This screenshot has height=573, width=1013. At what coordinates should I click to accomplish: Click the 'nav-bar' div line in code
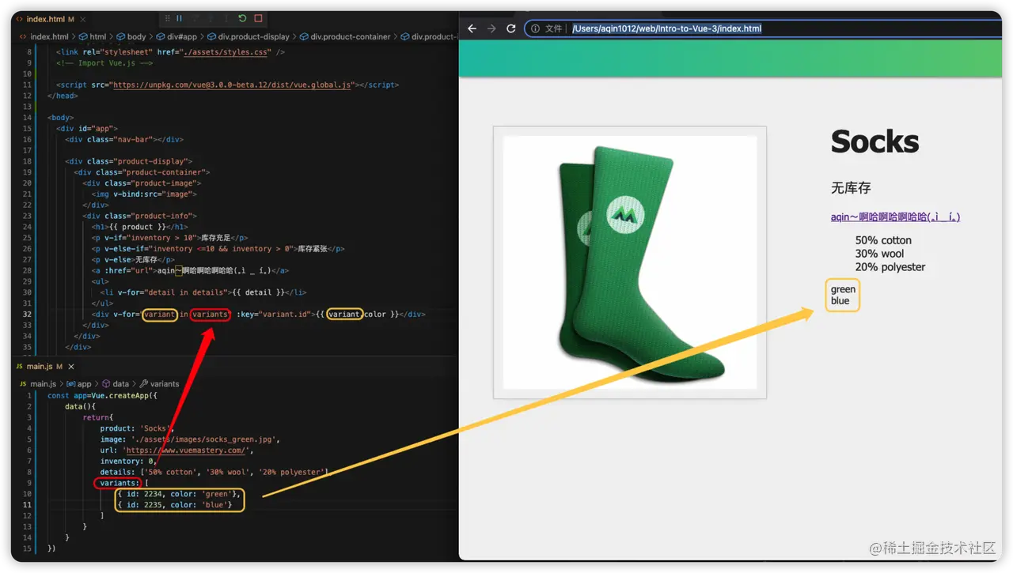coord(124,139)
